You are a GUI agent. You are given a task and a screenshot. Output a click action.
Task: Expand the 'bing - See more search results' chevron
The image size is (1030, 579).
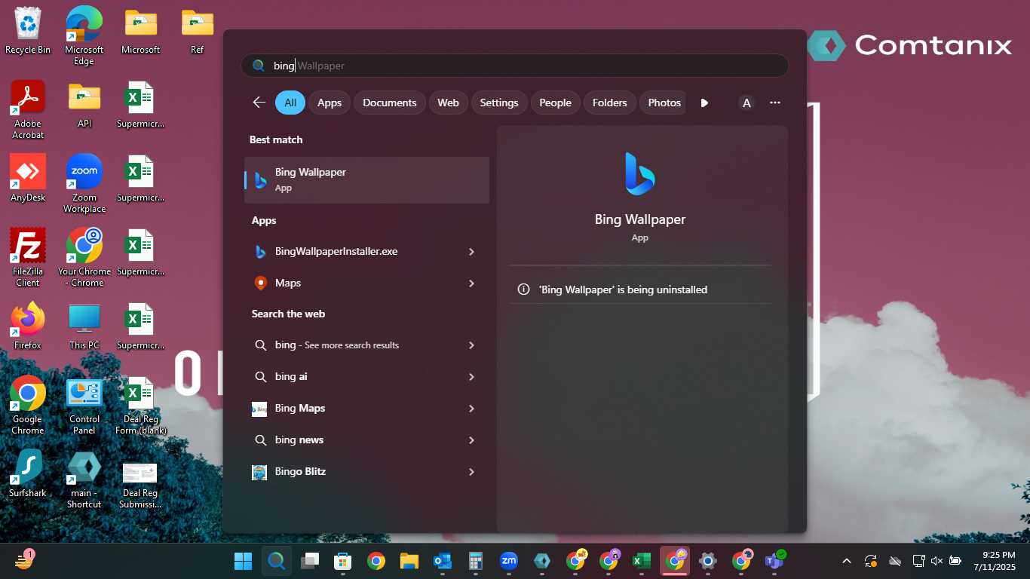[x=472, y=345]
